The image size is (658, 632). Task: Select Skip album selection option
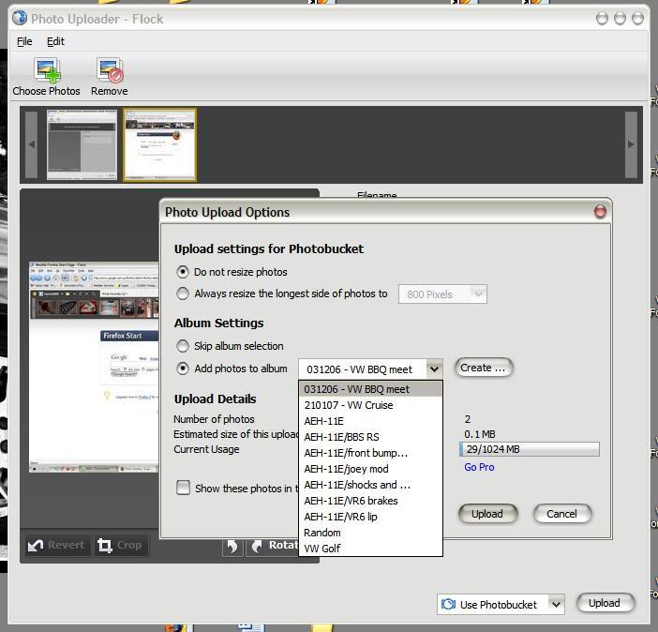tap(183, 346)
